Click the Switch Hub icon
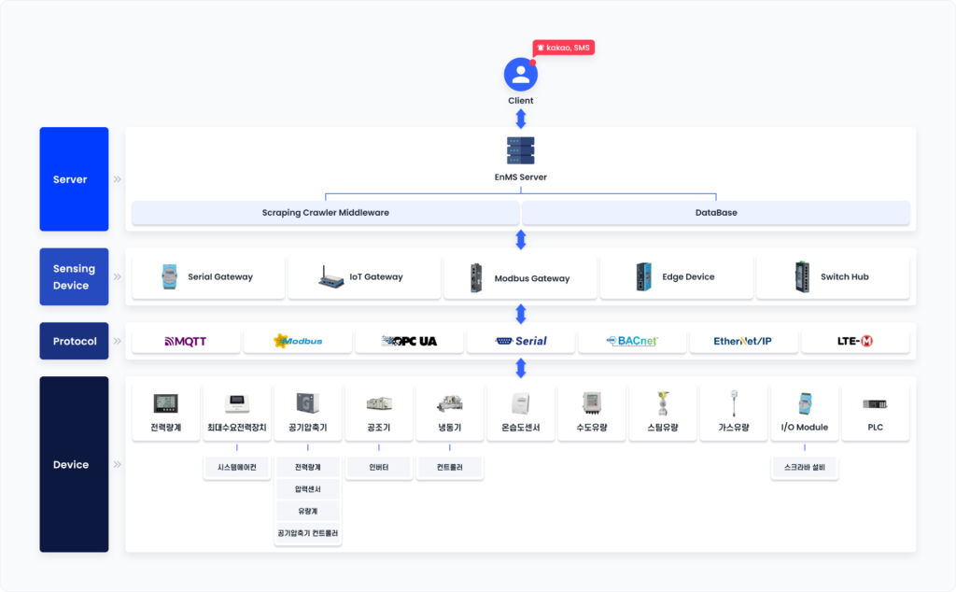The height and width of the screenshot is (592, 956). pyautogui.click(x=802, y=276)
